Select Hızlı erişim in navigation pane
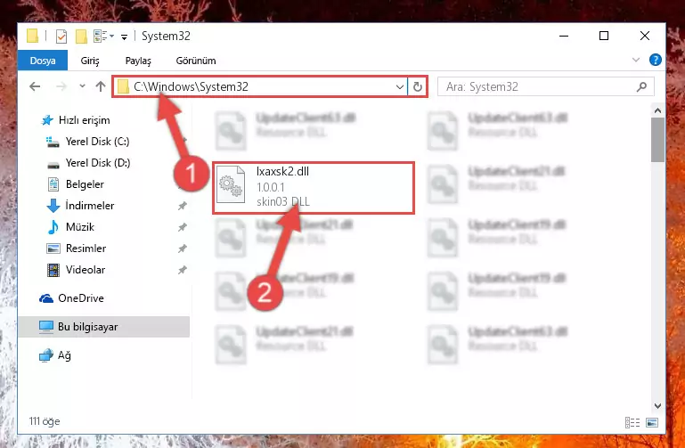 pos(84,120)
